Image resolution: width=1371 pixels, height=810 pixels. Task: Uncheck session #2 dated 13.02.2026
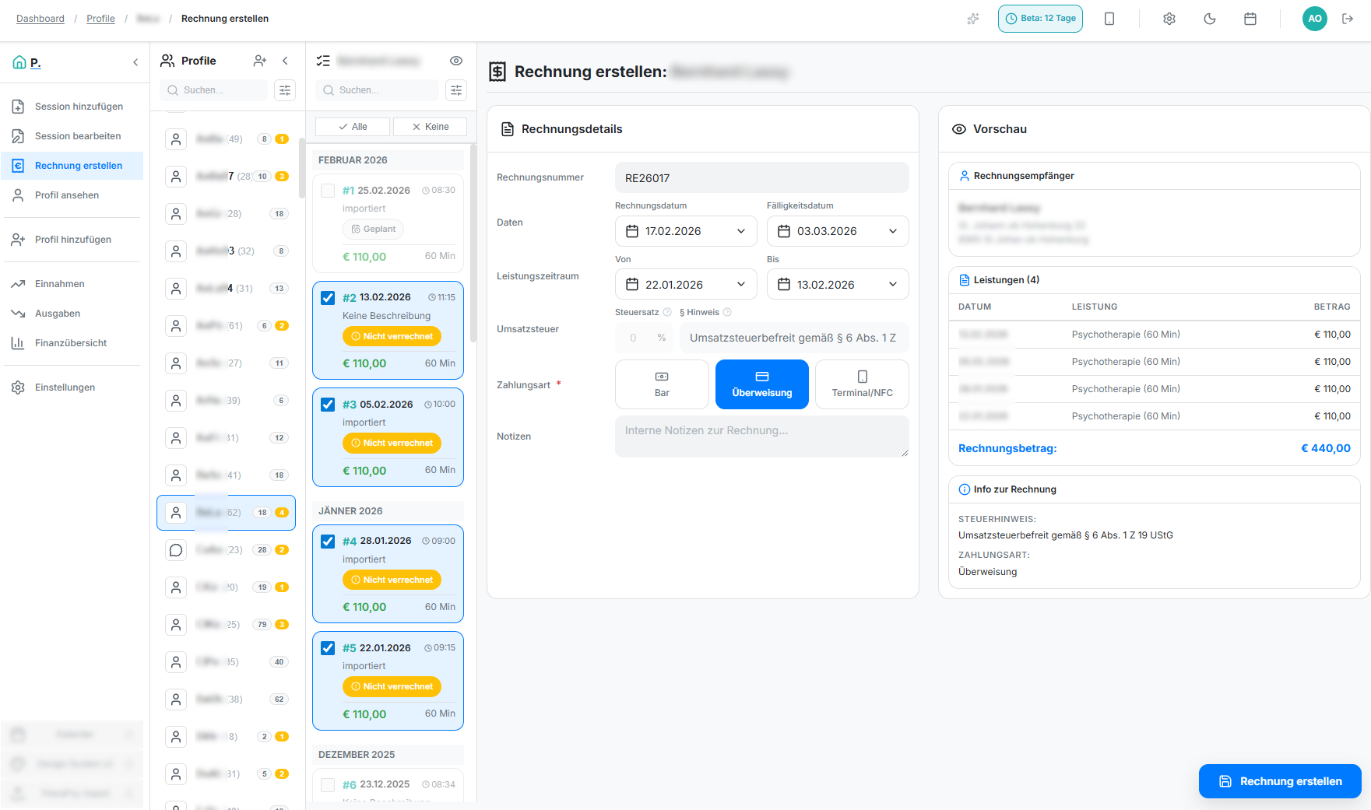(x=328, y=298)
